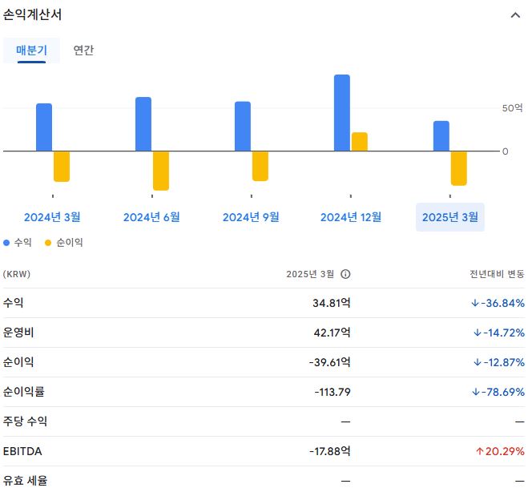Image resolution: width=532 pixels, height=496 pixels.
Task: Click the -39.61억 net income value
Action: (330, 362)
